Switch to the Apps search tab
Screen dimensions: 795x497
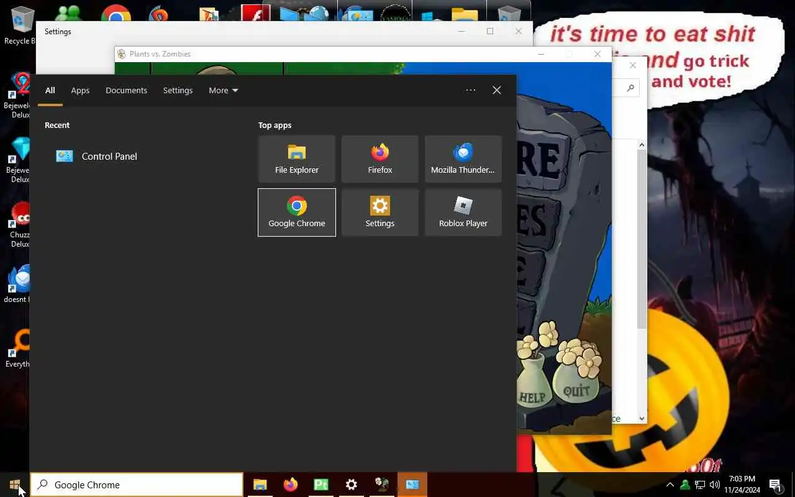pos(80,91)
